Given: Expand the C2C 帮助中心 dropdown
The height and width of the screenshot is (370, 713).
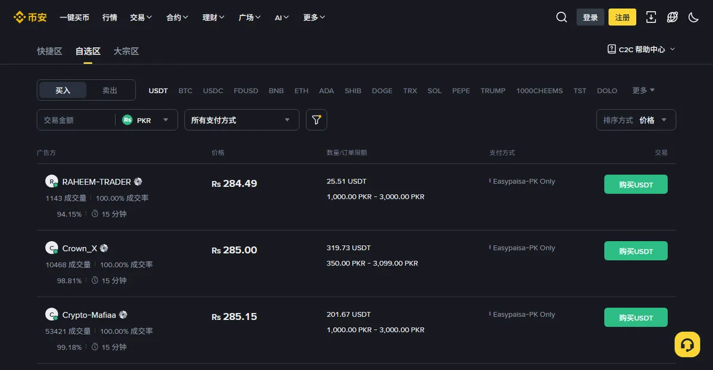Looking at the screenshot, I should [641, 49].
